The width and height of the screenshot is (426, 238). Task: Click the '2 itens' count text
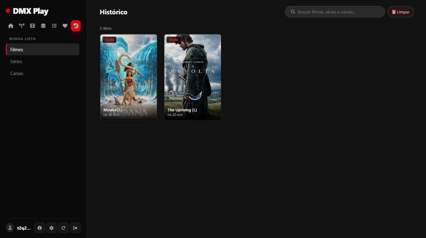[105, 28]
